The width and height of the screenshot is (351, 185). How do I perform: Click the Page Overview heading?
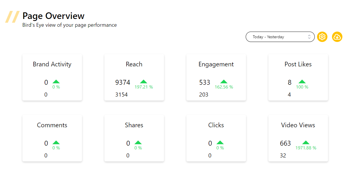pos(54,16)
